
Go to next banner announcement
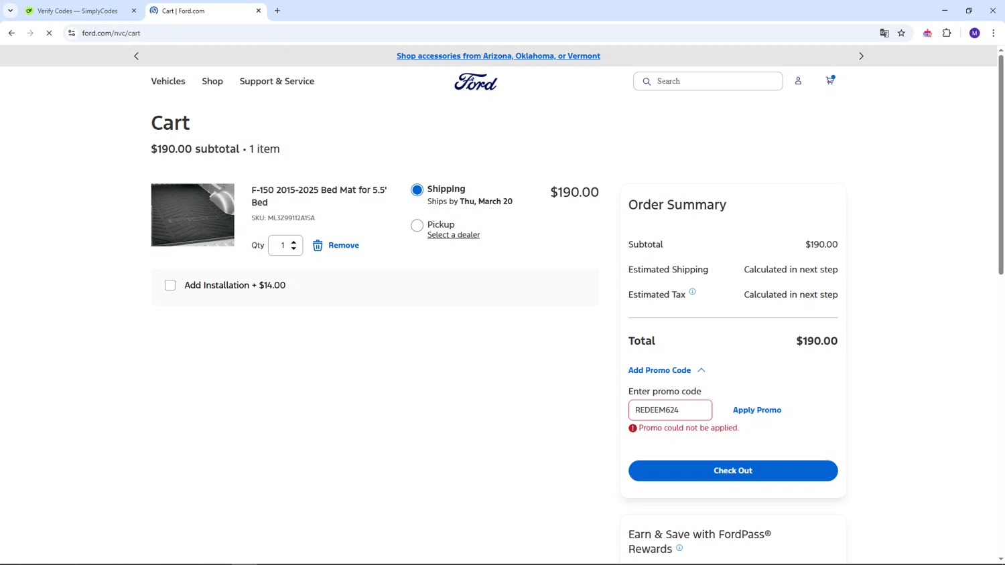[x=861, y=56]
